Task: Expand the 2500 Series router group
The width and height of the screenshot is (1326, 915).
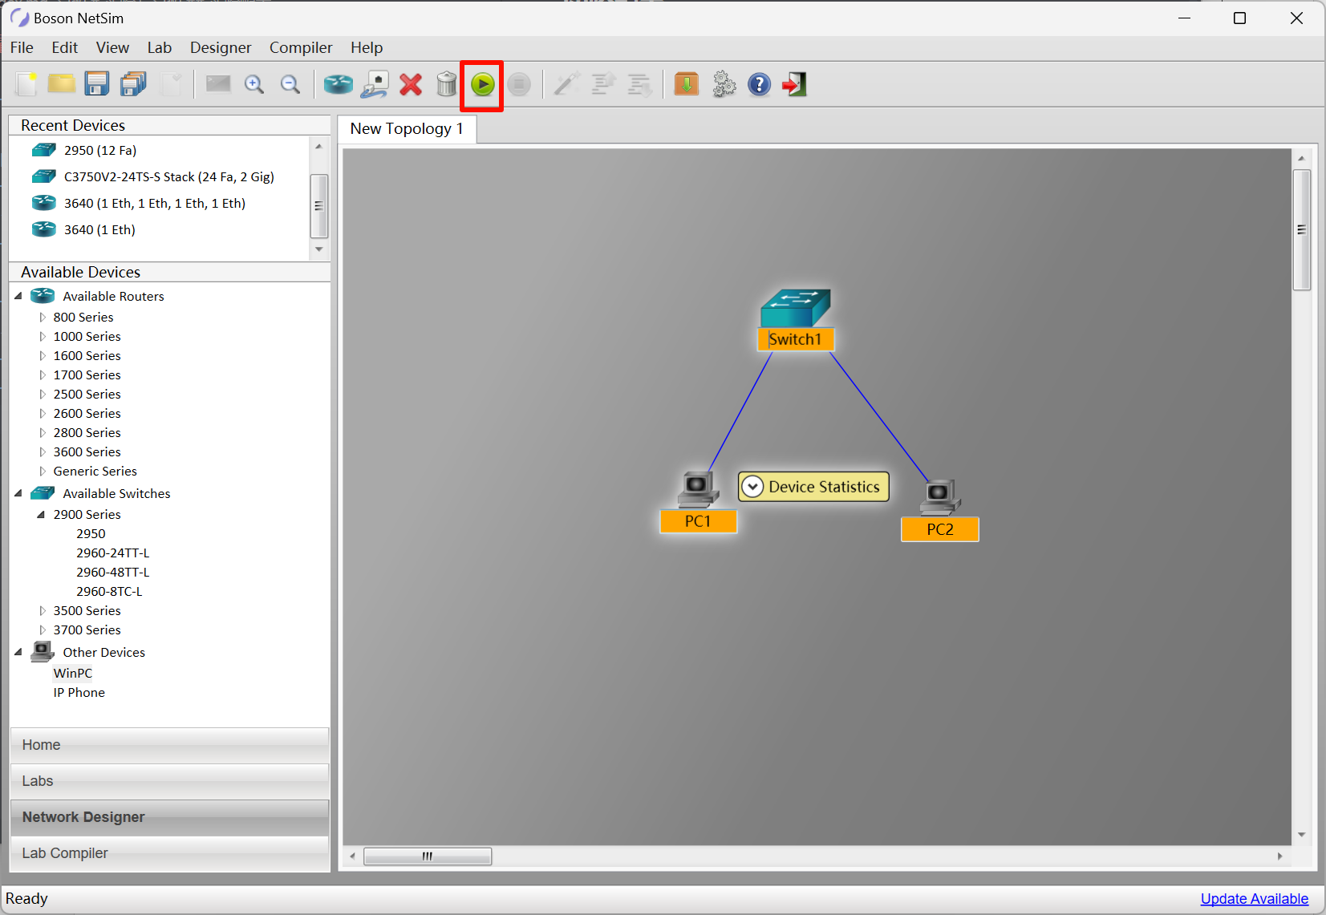Action: 43,395
